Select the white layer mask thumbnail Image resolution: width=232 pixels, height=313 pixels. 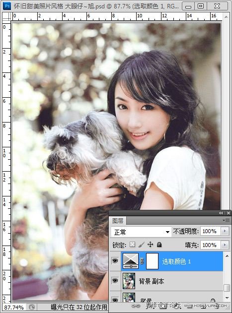coord(152,261)
